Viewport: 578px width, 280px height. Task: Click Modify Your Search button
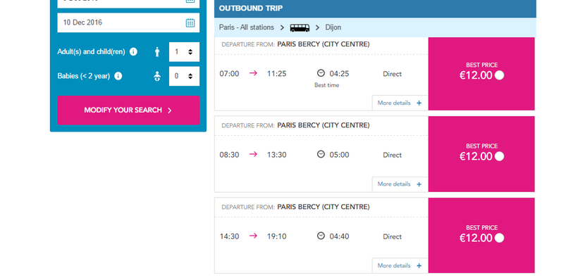coord(128,110)
